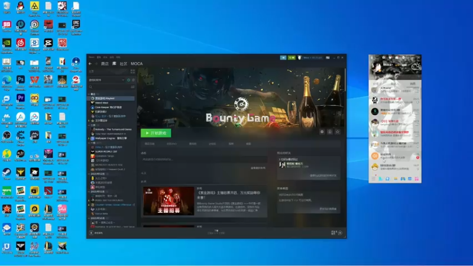Open the Moca account dropdown in Steam header

pyautogui.click(x=313, y=57)
